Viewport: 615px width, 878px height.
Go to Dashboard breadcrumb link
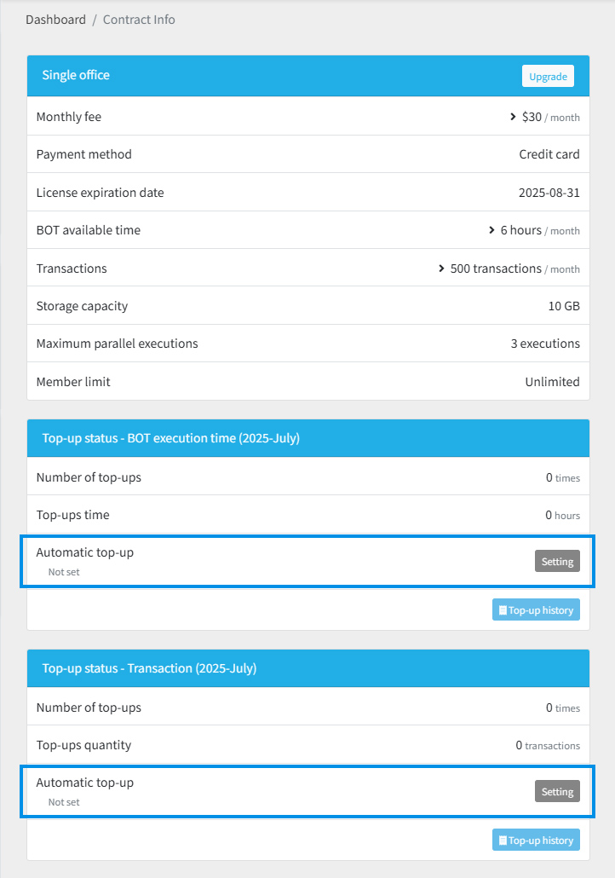click(x=55, y=20)
